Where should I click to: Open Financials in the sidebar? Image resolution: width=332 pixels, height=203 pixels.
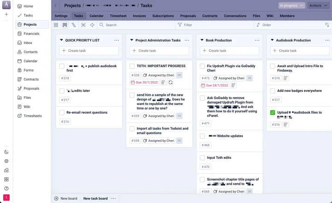31,34
